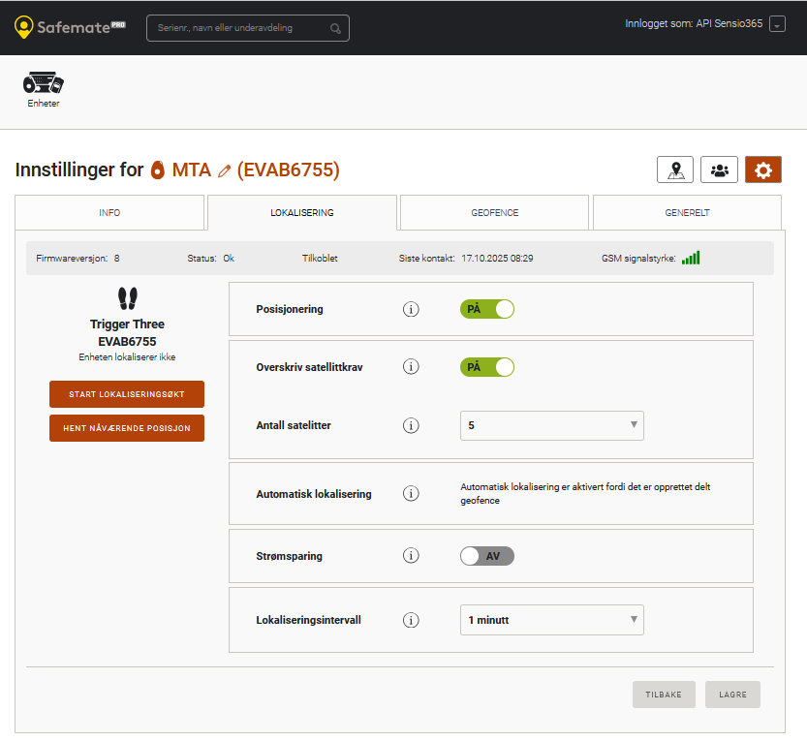
Task: Click info icon next to Posisjonering
Action: pos(411,309)
